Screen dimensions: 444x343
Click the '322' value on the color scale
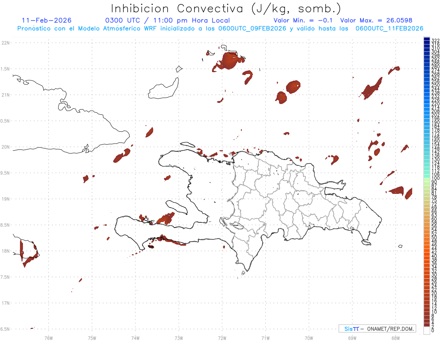(435, 40)
